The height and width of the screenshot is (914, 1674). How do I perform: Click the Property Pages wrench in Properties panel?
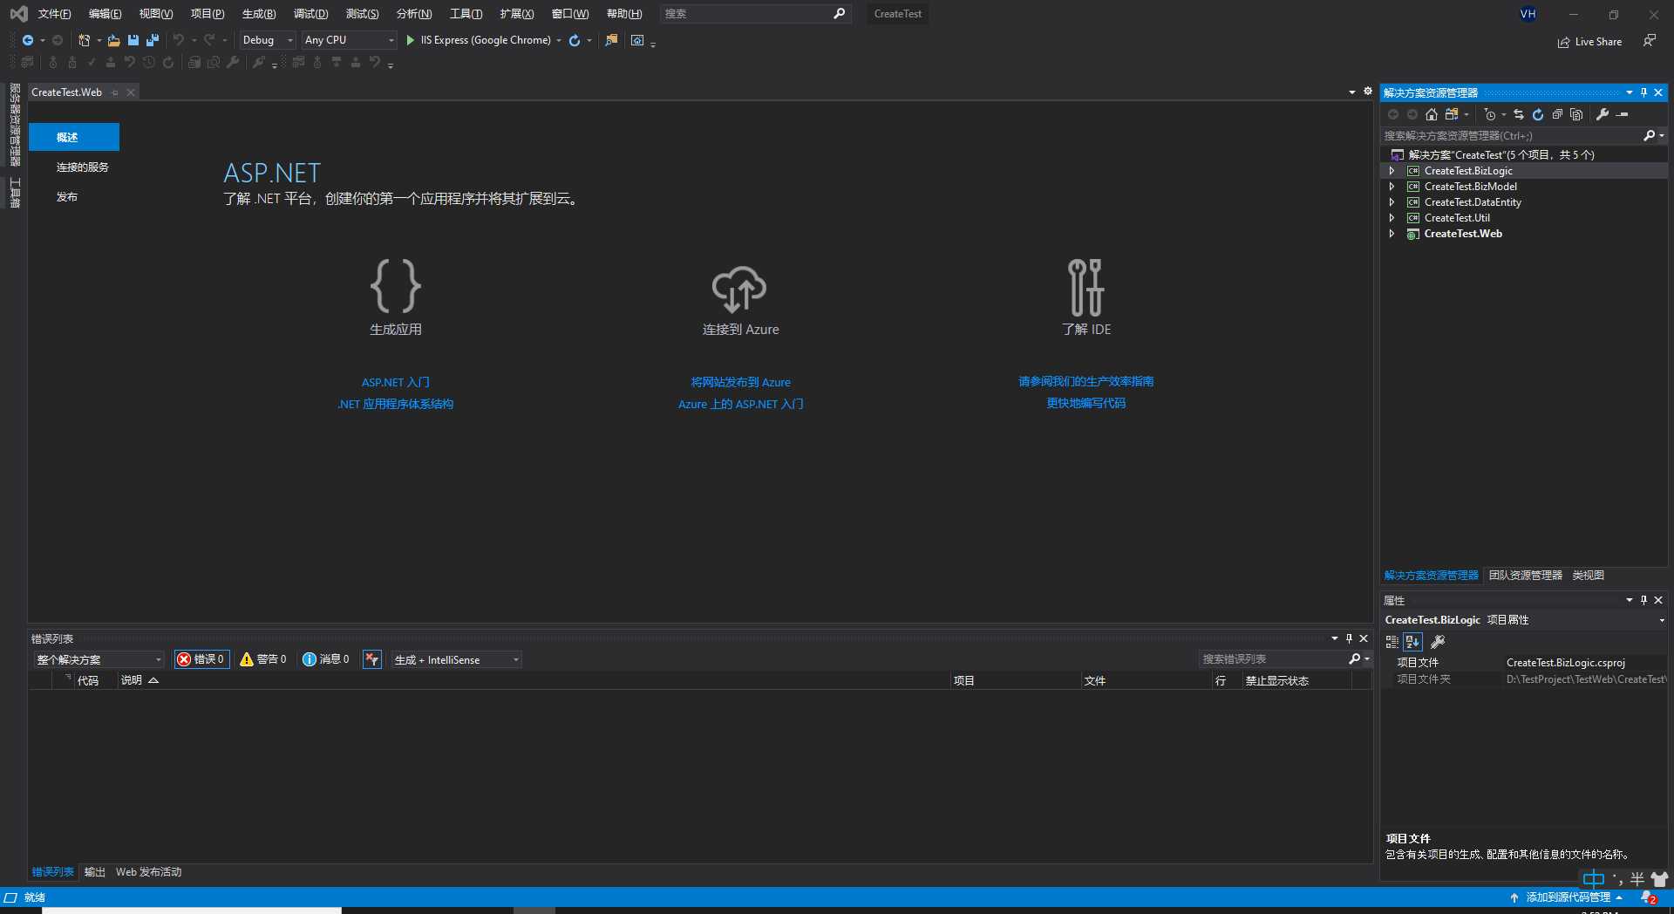(x=1438, y=642)
